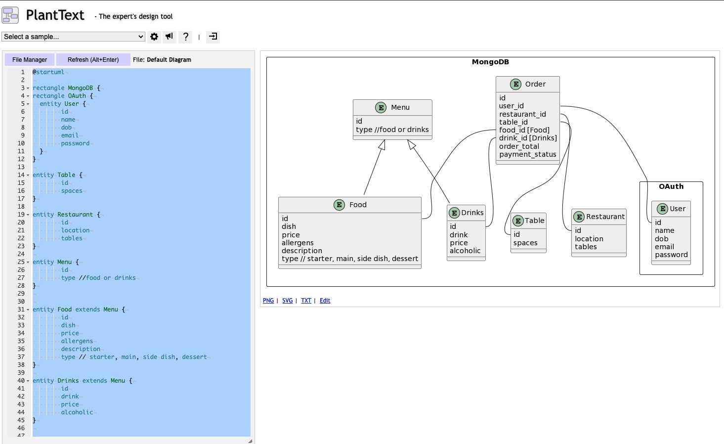Collapse the entity Menu fold on line 25
This screenshot has height=444, width=724.
pos(28,262)
